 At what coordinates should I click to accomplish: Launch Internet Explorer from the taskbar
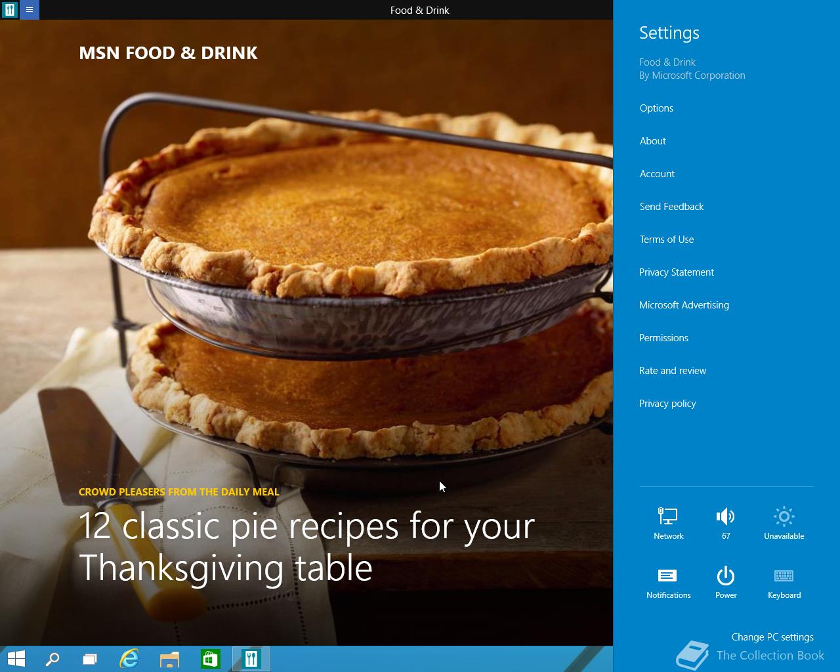[129, 659]
